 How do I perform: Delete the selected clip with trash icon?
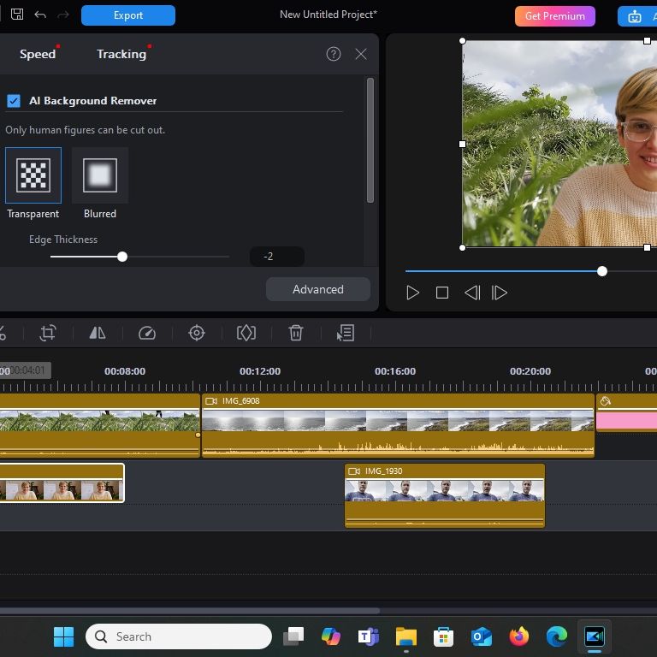pyautogui.click(x=296, y=333)
